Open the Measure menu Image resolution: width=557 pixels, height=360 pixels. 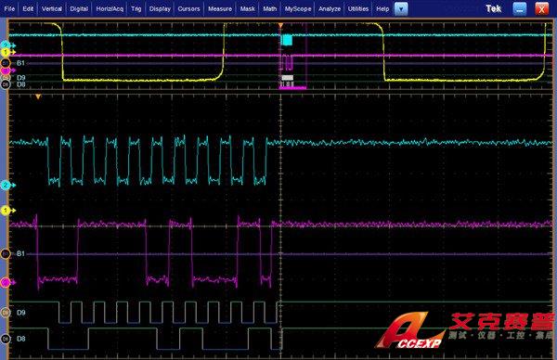[220, 9]
